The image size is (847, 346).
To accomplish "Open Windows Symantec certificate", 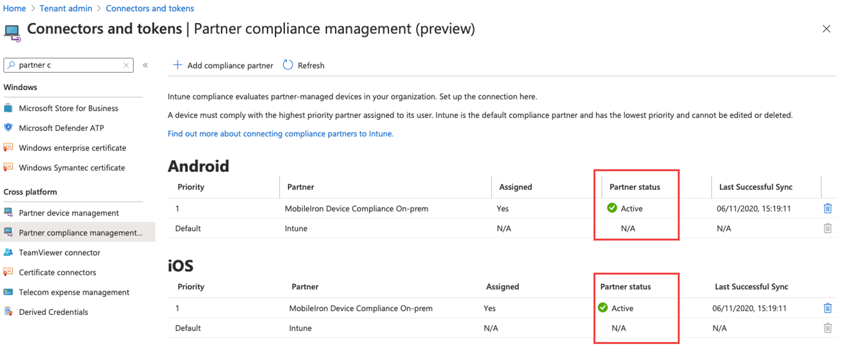I will [x=72, y=168].
